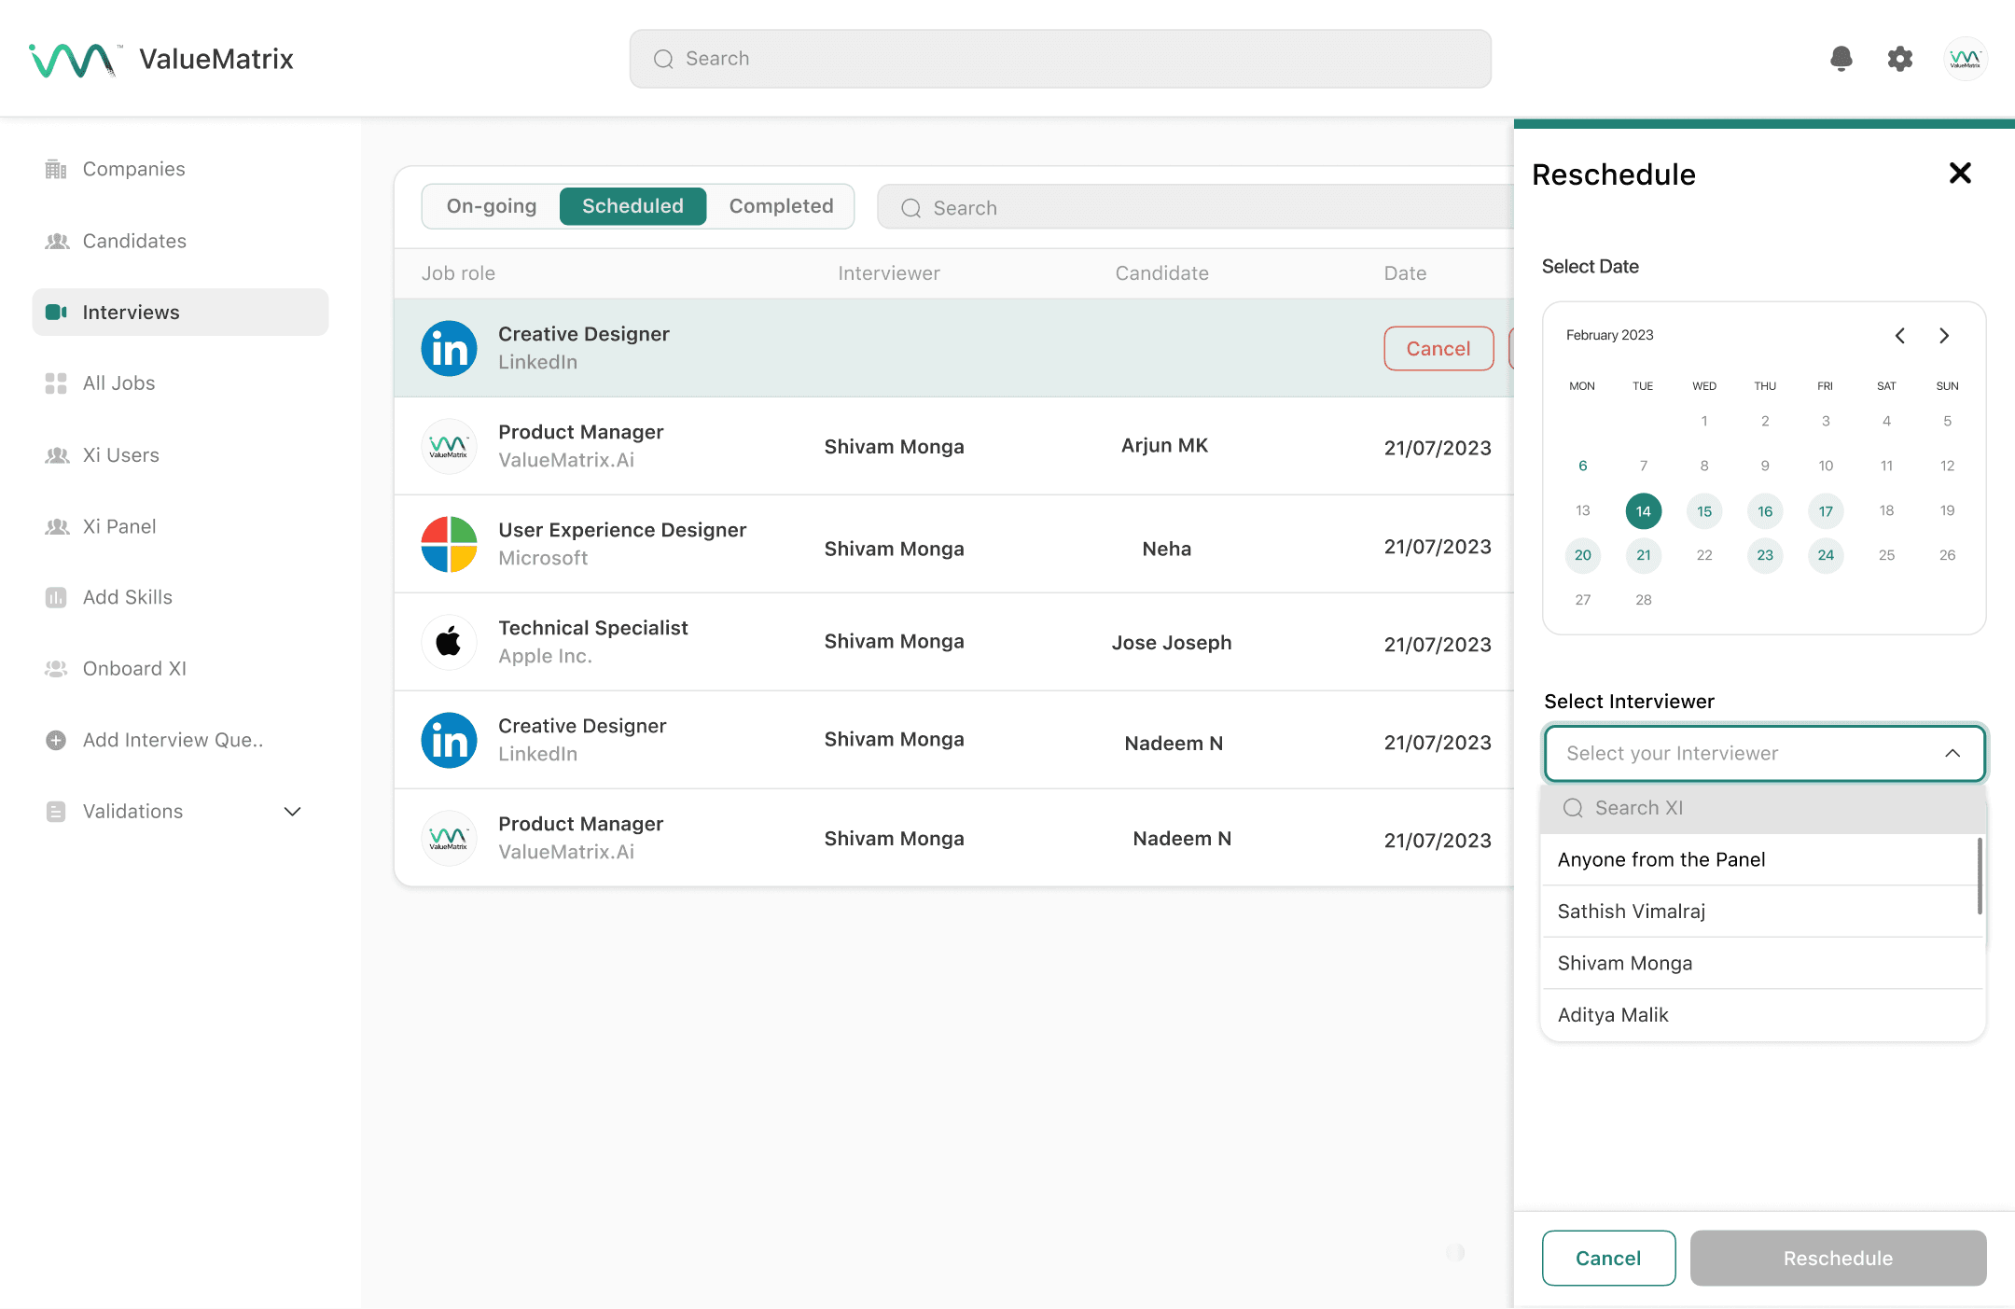The image size is (2015, 1309).
Task: Click the Microsoft logo thumbnail
Action: click(x=449, y=544)
